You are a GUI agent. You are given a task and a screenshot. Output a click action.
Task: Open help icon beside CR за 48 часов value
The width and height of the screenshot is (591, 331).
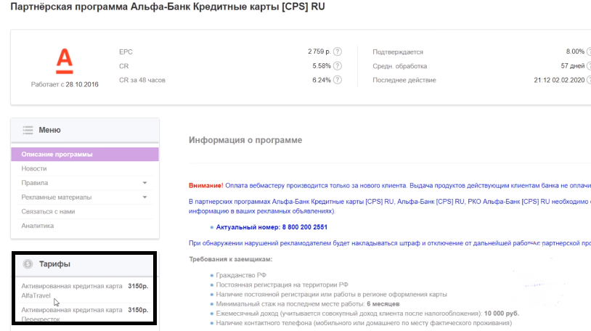pyautogui.click(x=338, y=80)
